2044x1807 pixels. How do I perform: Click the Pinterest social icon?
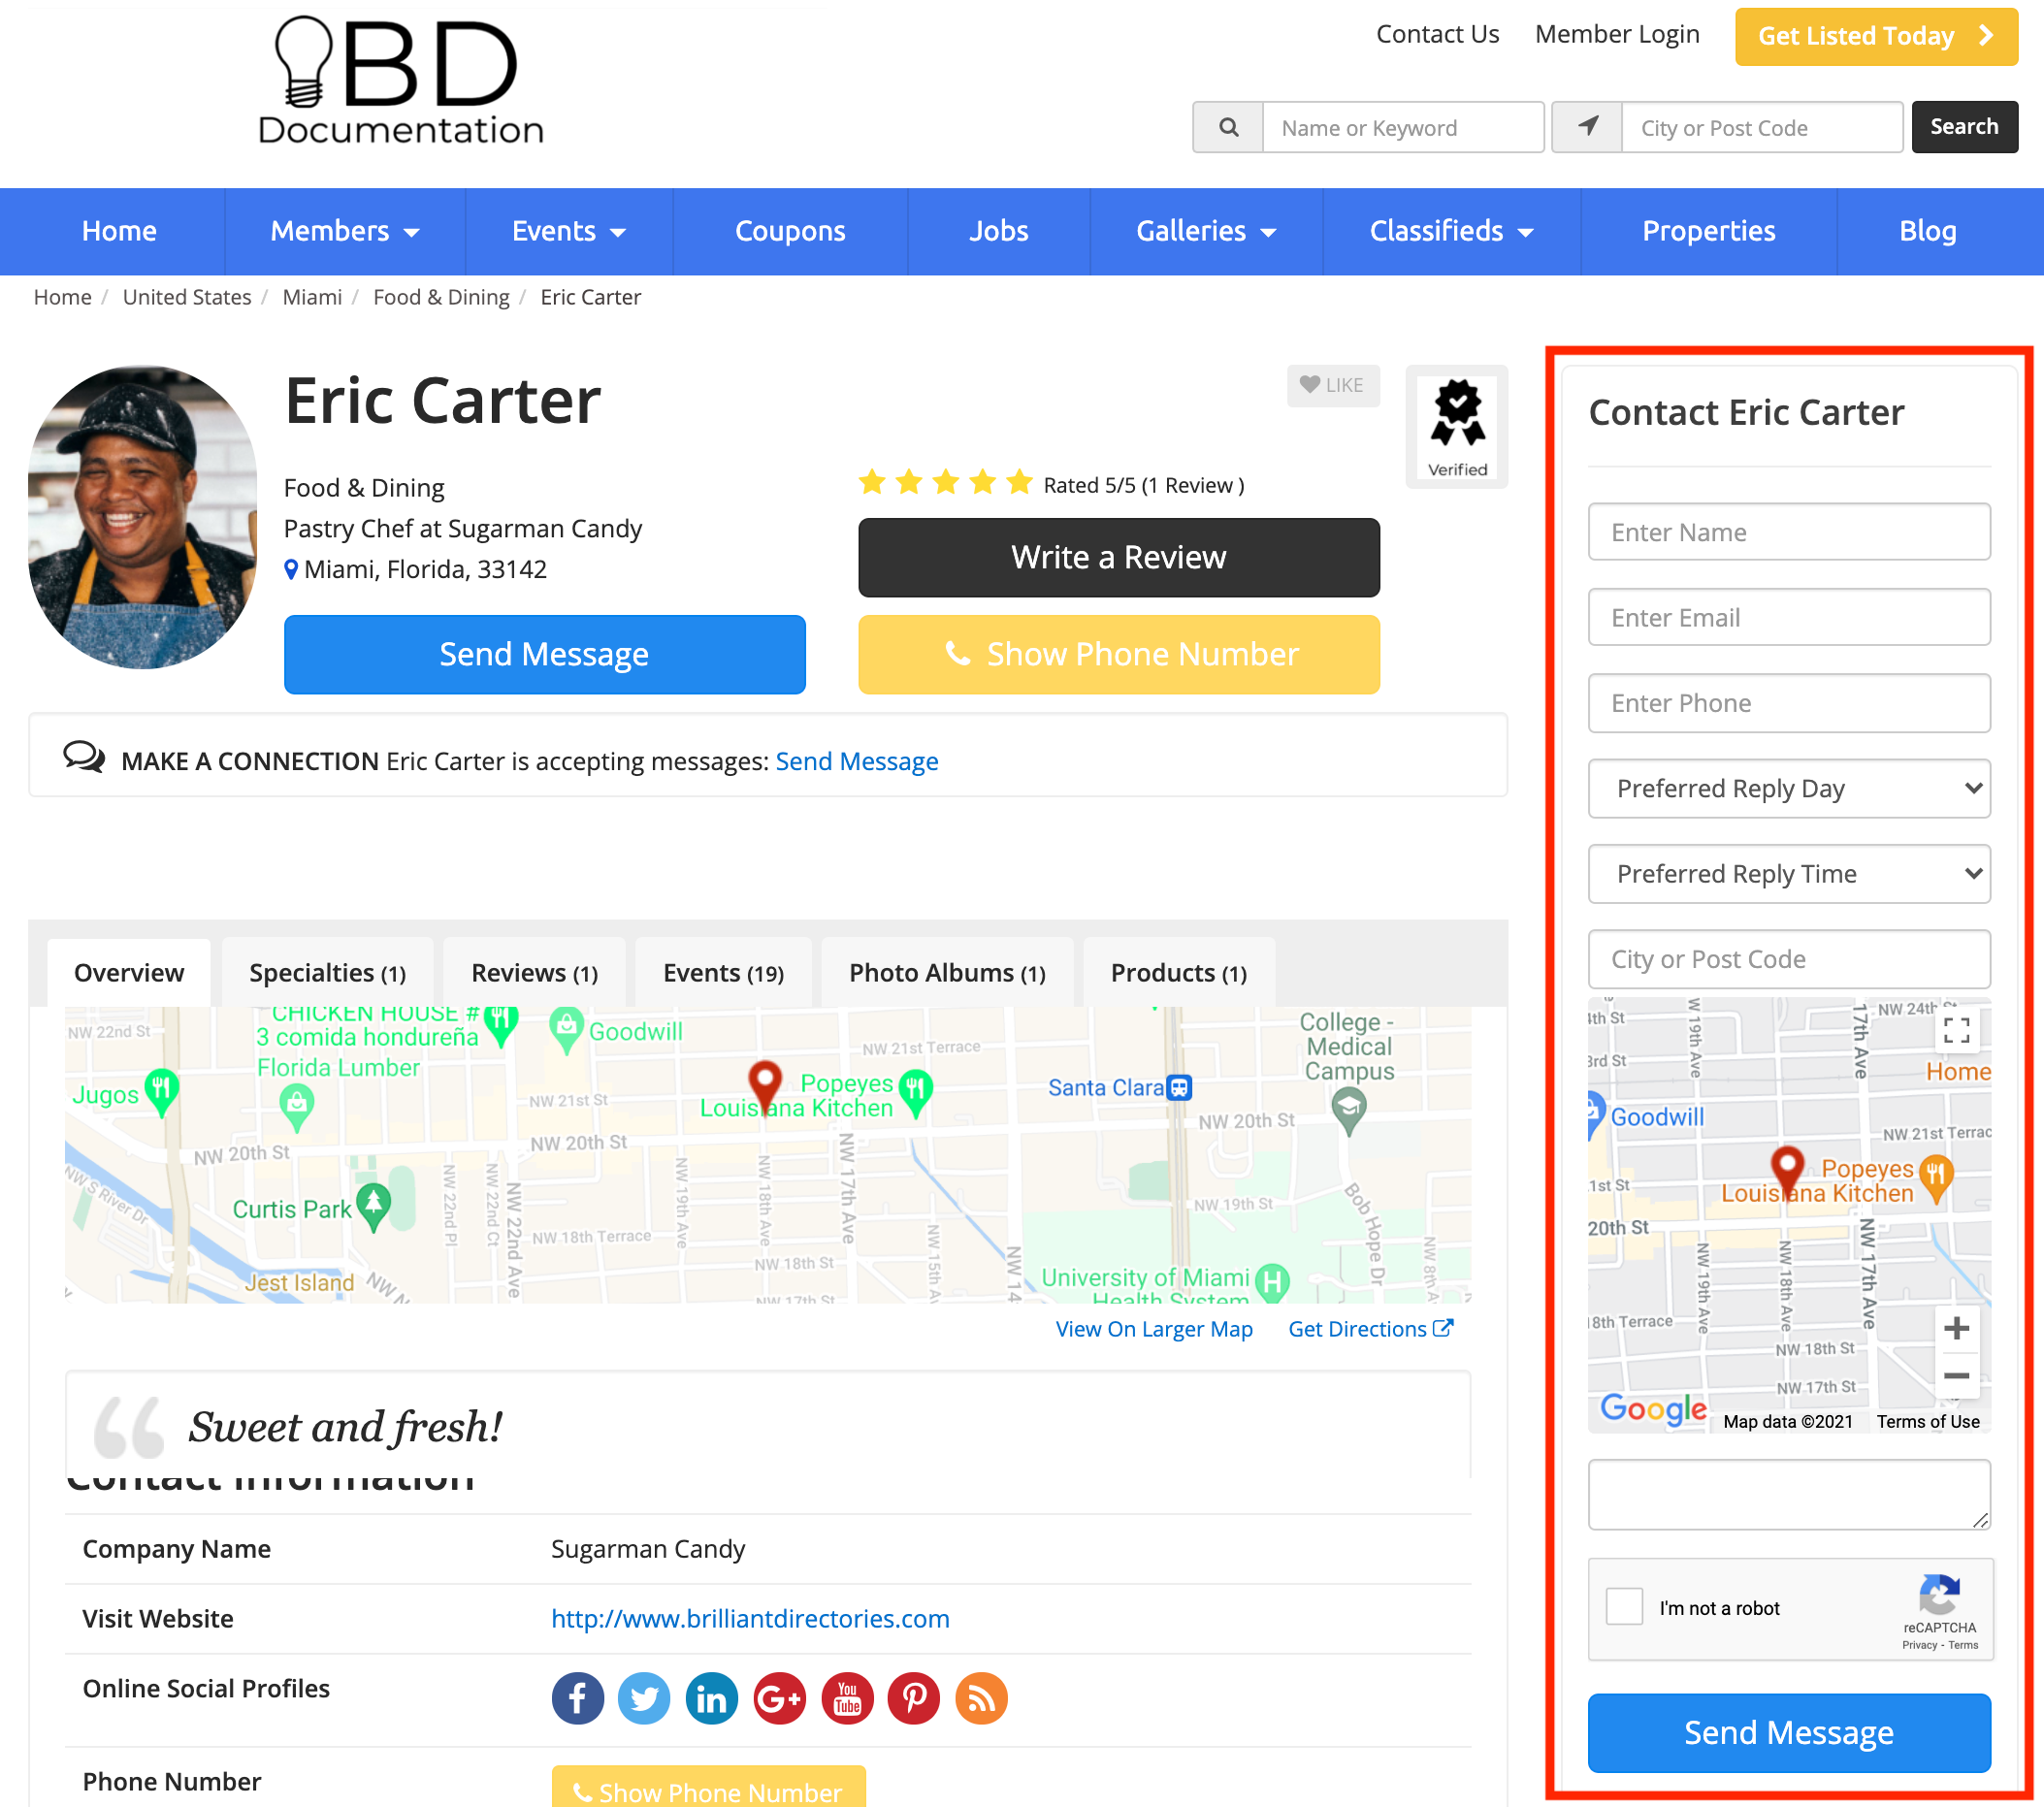914,1698
